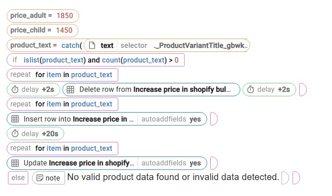Click the else branch label
This screenshot has width=332, height=196.
click(x=18, y=178)
